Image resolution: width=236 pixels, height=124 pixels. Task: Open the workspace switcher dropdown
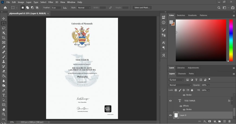(228, 8)
